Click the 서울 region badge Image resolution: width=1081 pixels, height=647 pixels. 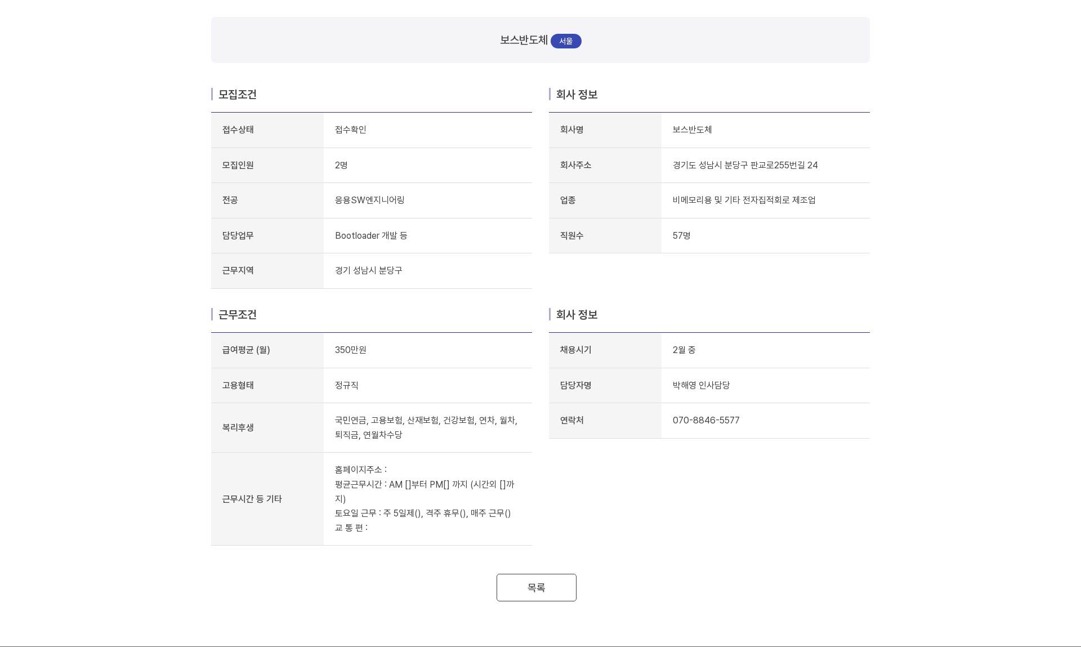566,41
